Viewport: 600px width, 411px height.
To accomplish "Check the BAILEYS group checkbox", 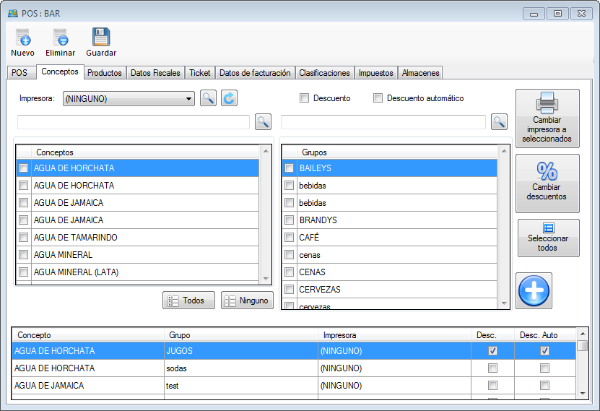I will click(x=290, y=168).
